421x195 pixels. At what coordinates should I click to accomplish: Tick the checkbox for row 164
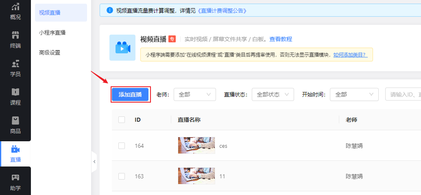122,146
